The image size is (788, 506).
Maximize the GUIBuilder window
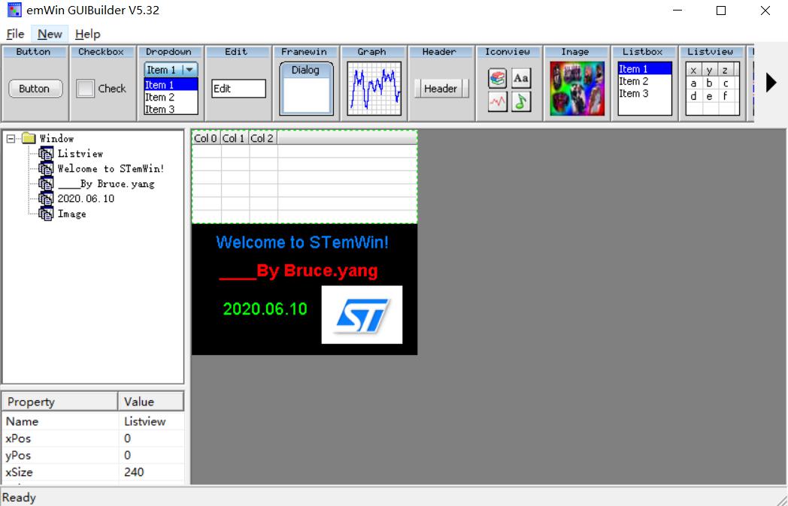[721, 11]
